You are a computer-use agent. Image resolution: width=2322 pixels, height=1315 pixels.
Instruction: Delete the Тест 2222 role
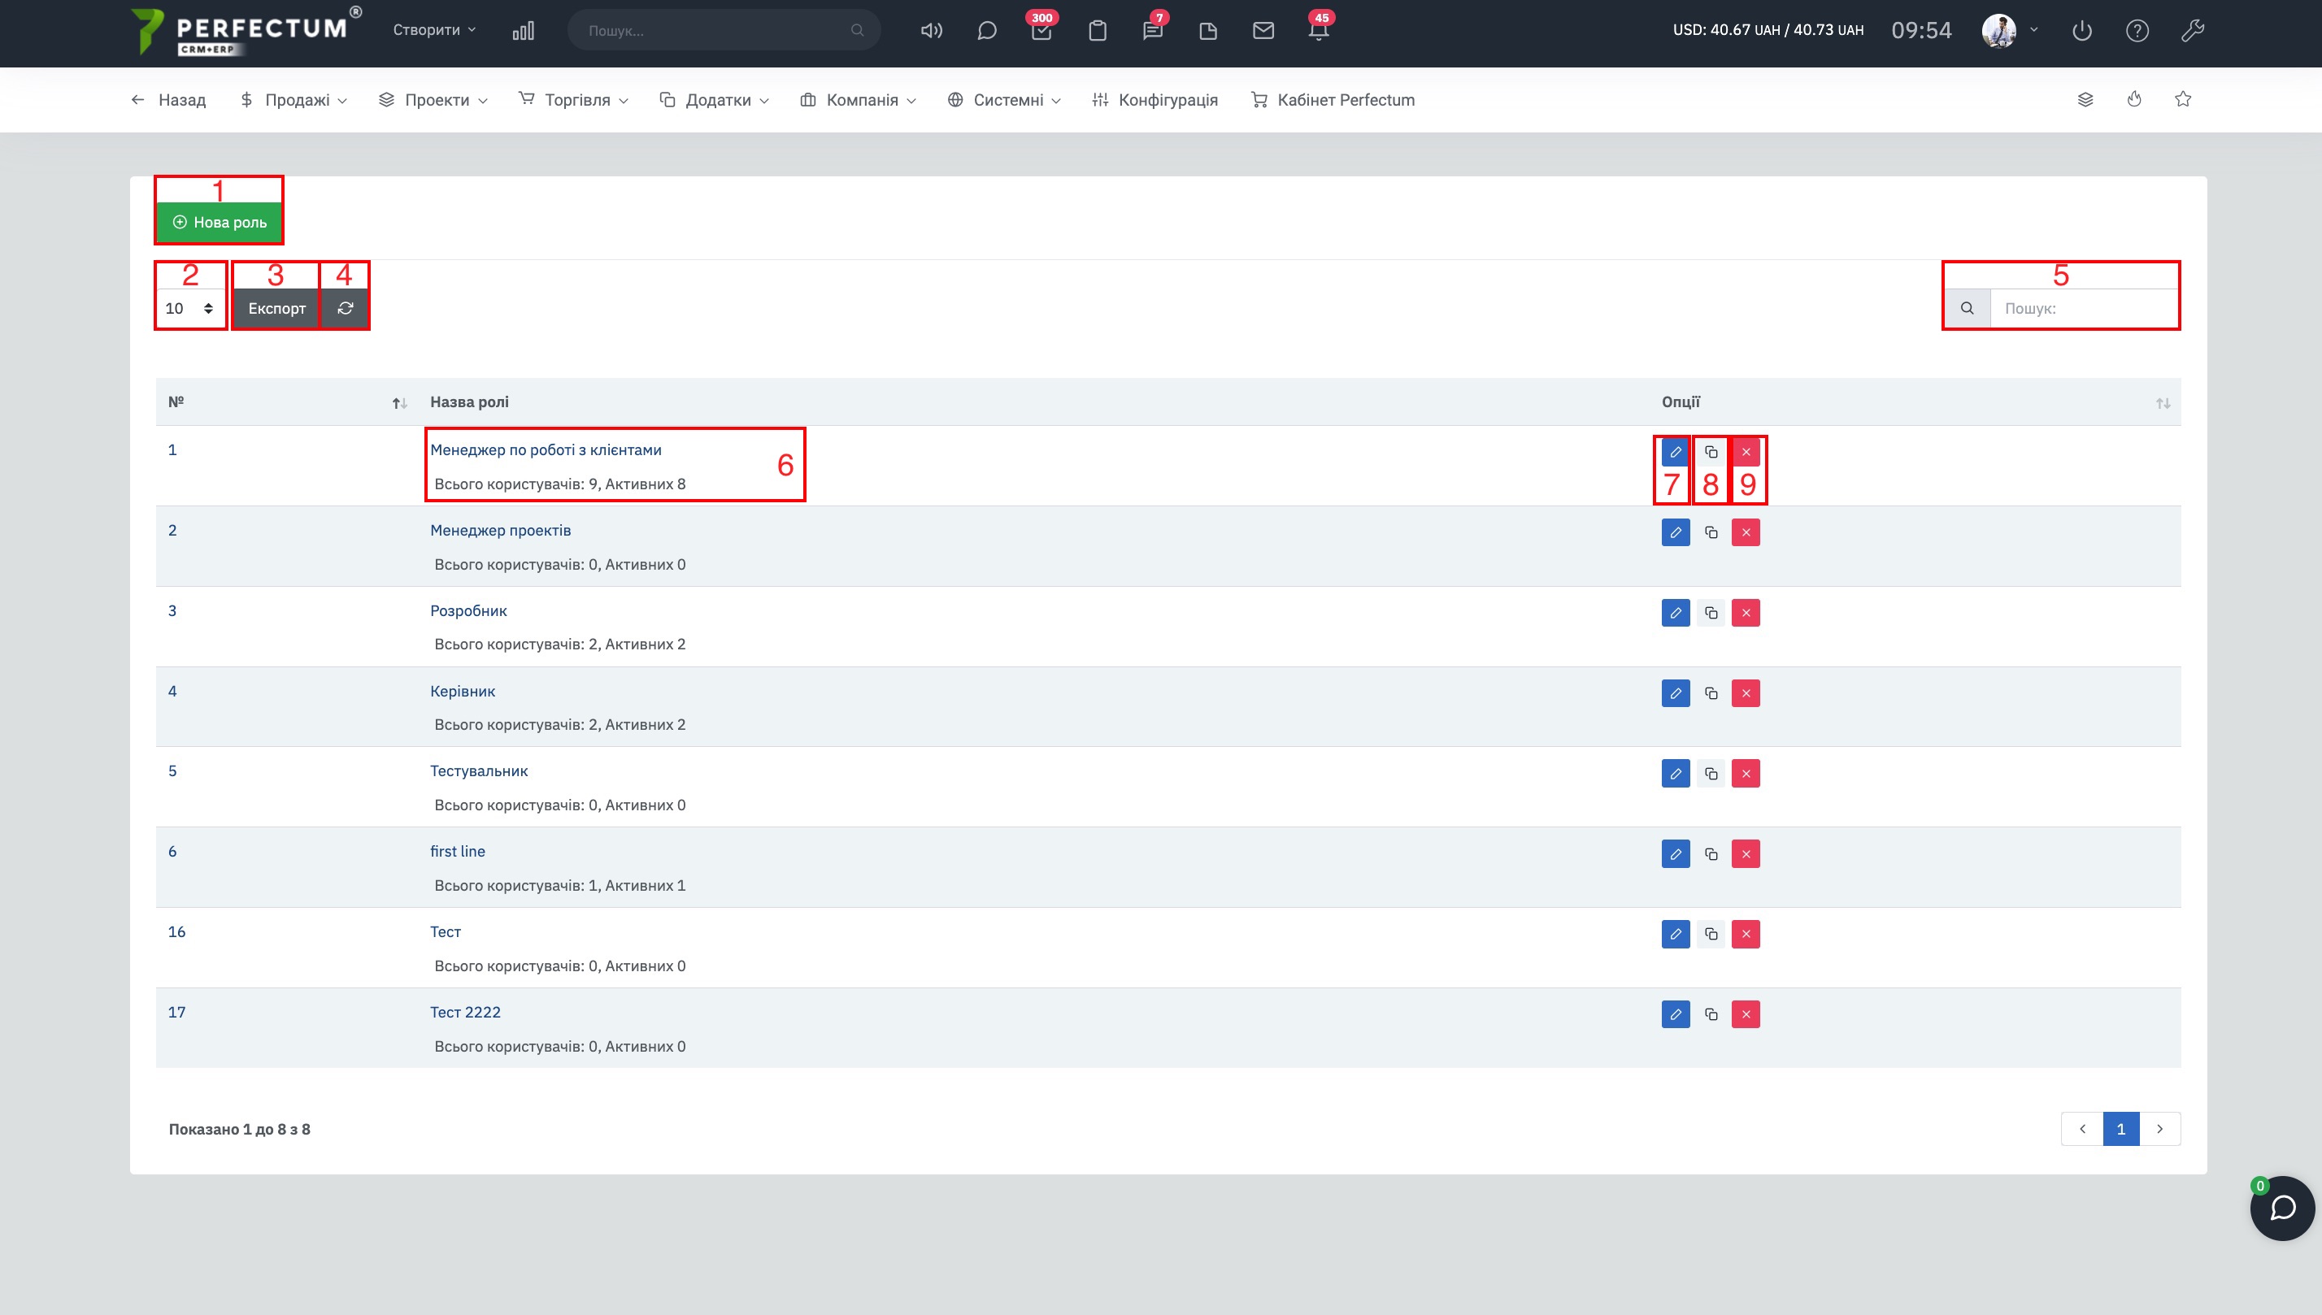tap(1746, 1014)
